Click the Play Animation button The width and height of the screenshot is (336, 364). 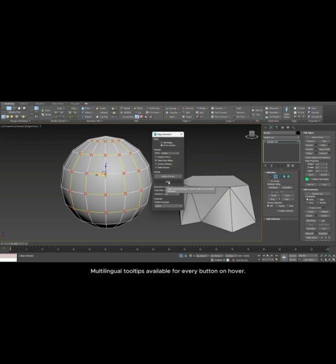pyautogui.click(x=267, y=255)
